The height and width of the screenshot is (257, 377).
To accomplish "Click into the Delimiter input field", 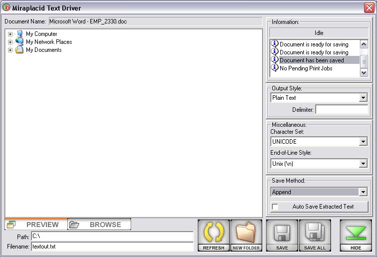I will coord(342,109).
